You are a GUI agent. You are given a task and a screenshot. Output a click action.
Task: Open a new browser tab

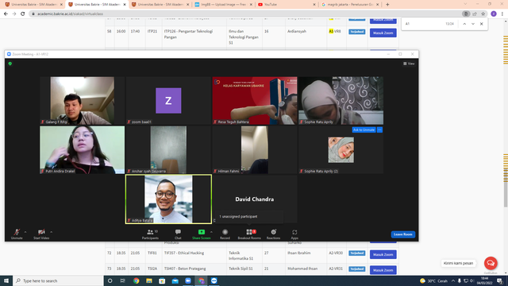point(387,5)
